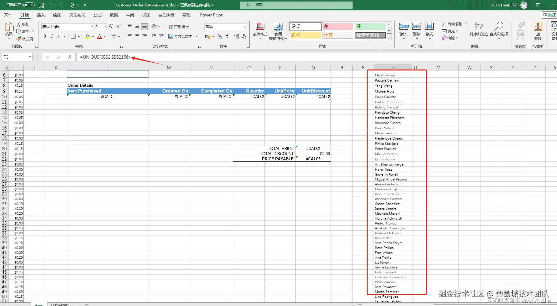
Task: Click the account name Duan Han(Ellia)
Action: [504, 5]
